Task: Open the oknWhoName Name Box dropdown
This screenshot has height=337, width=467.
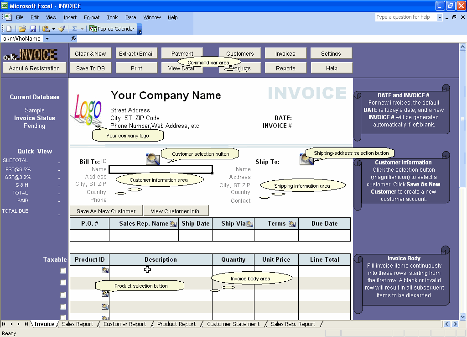Action: pyautogui.click(x=47, y=39)
